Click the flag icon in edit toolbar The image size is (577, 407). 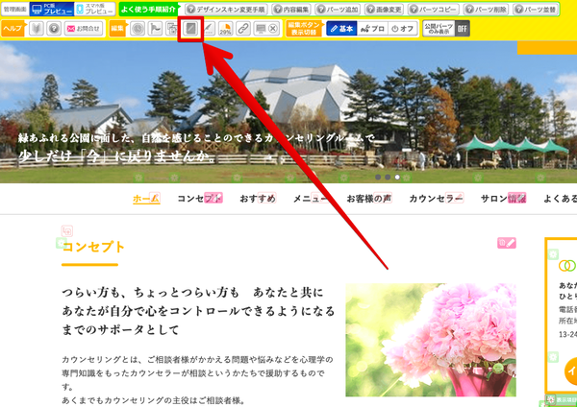156,29
